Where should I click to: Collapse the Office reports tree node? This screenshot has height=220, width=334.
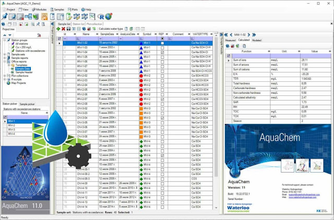(5, 62)
